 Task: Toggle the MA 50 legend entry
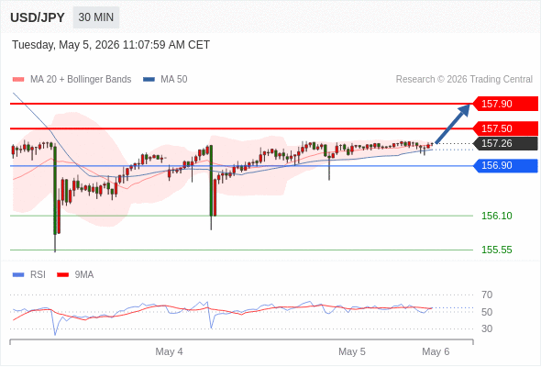pyautogui.click(x=165, y=80)
